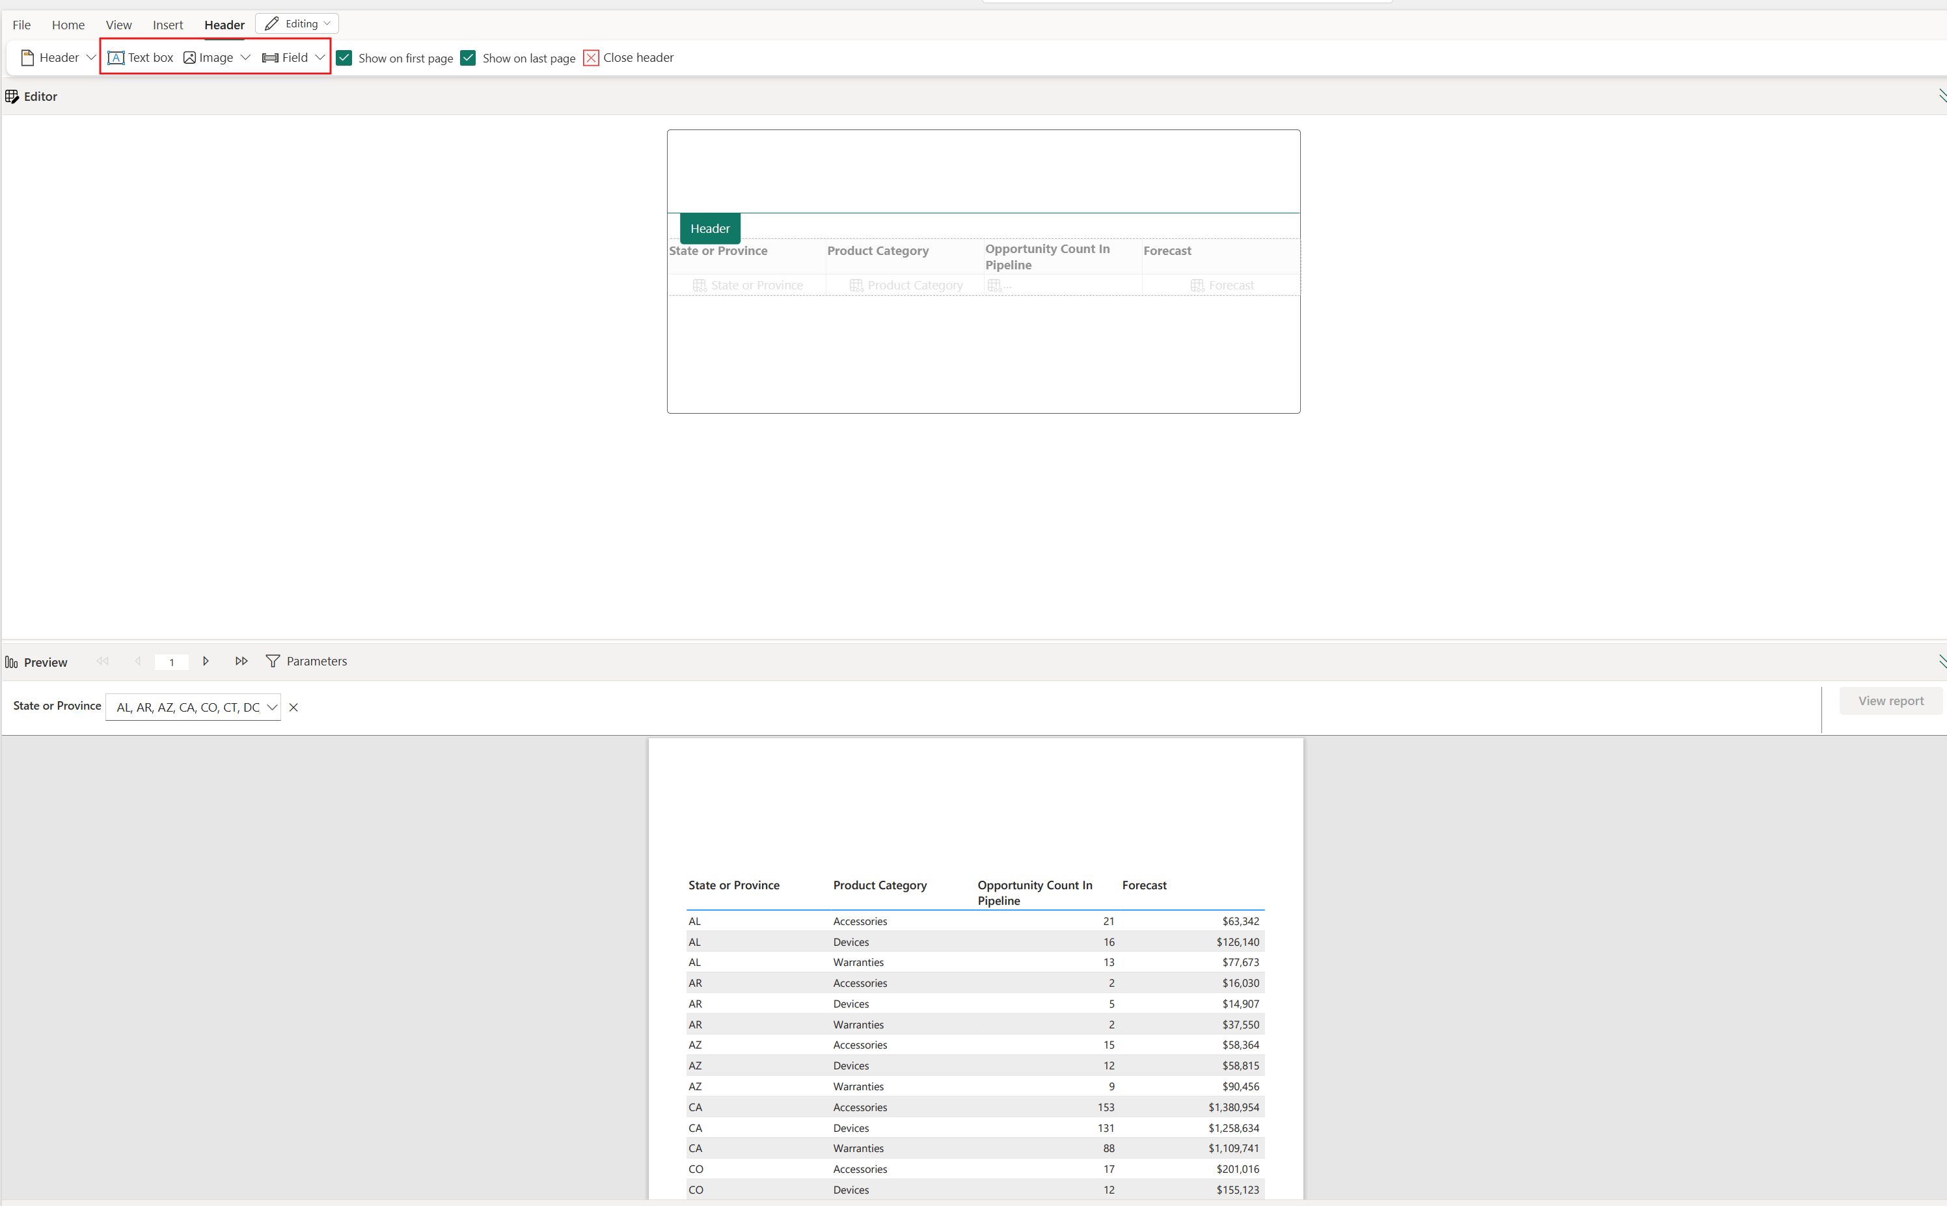Image resolution: width=1947 pixels, height=1206 pixels.
Task: Toggle Show on first page checkbox
Action: pos(345,57)
